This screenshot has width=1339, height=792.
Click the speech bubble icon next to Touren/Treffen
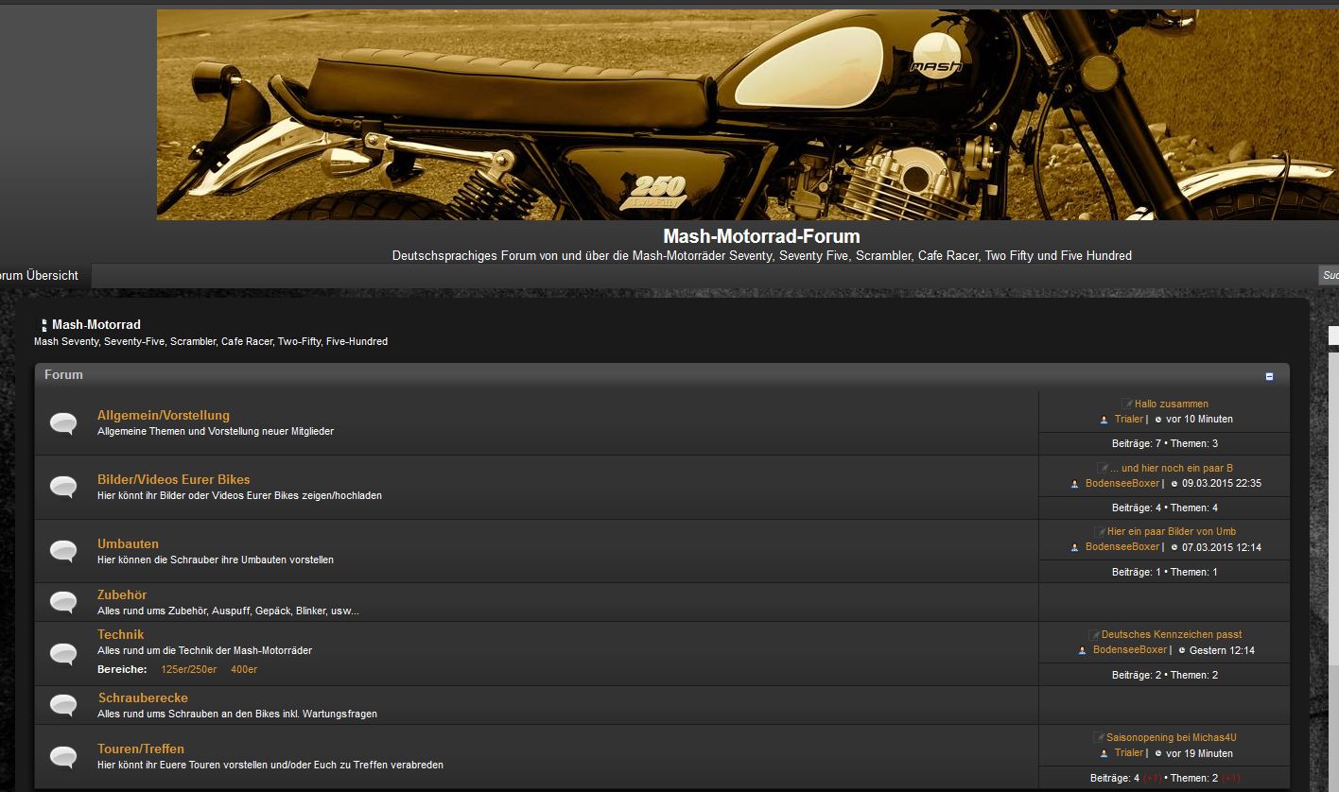pyautogui.click(x=63, y=756)
